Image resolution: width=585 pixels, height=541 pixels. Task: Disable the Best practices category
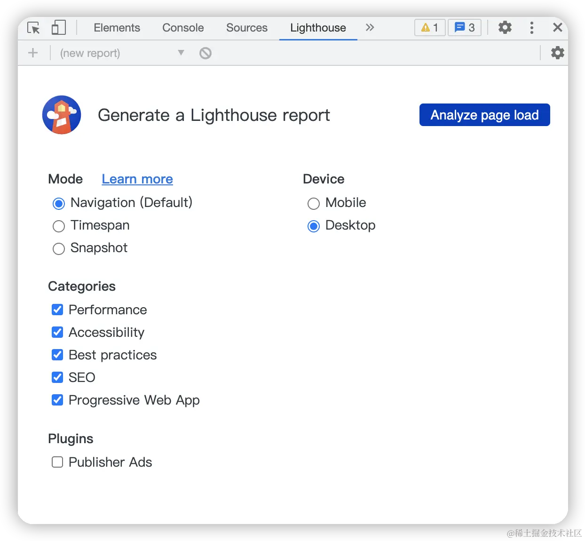57,355
